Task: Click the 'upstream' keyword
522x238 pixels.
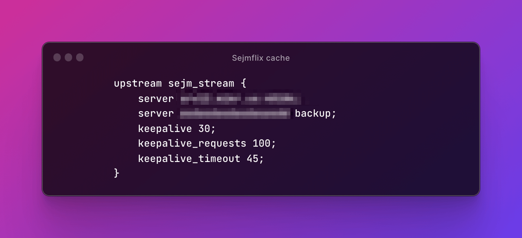Action: tap(138, 83)
